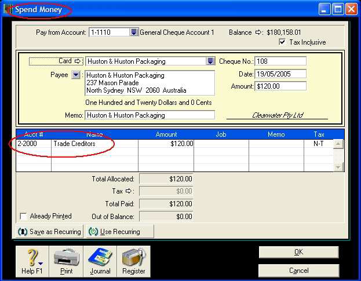Click the Tax total $0.00 box
Image resolution: width=361 pixels, height=281 pixels.
pos(166,191)
